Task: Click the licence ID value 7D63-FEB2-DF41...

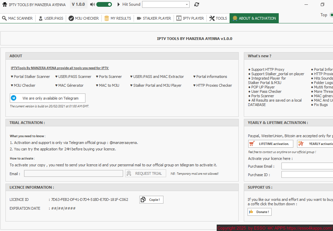Action: point(90,199)
